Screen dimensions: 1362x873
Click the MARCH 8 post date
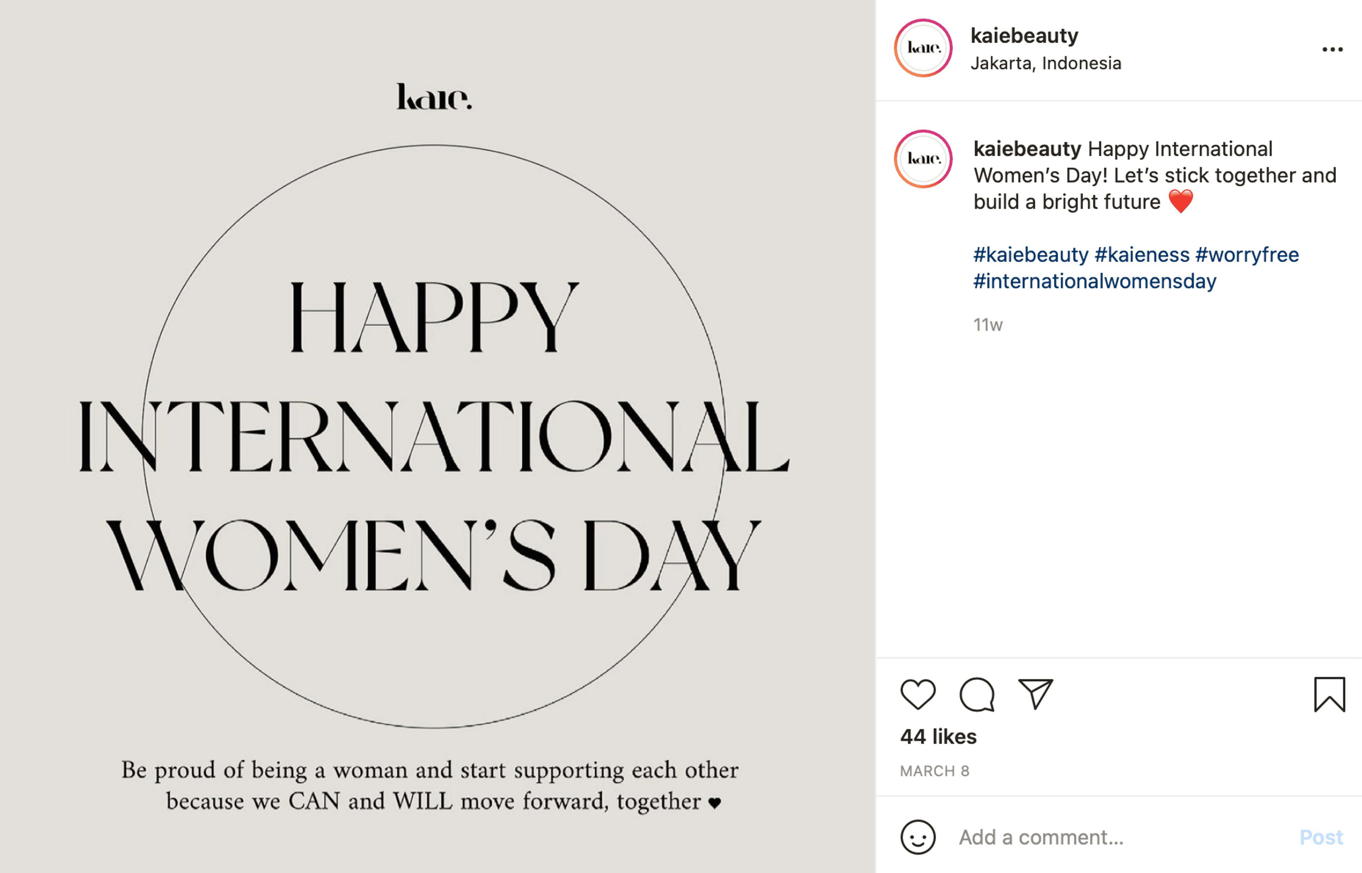point(935,771)
